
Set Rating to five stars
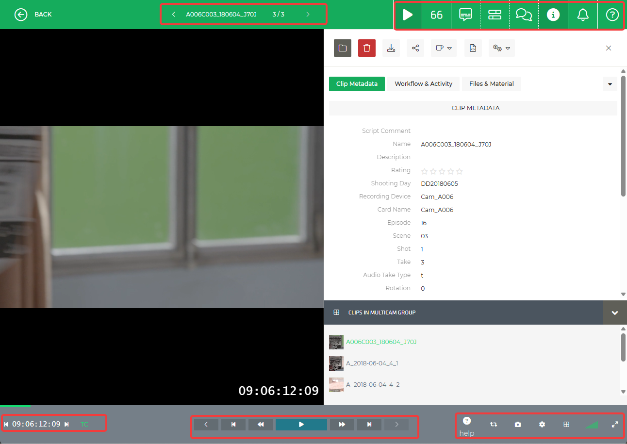click(460, 171)
